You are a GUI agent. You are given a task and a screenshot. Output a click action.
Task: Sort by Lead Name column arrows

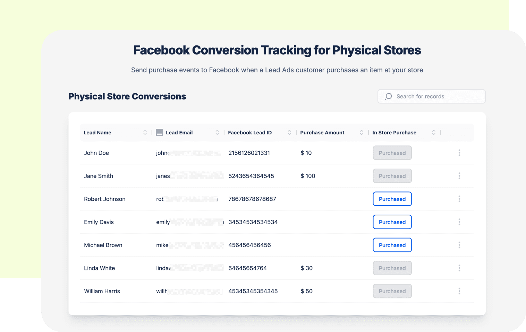click(x=145, y=133)
